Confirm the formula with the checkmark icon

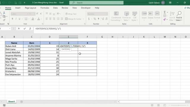point(25,29)
